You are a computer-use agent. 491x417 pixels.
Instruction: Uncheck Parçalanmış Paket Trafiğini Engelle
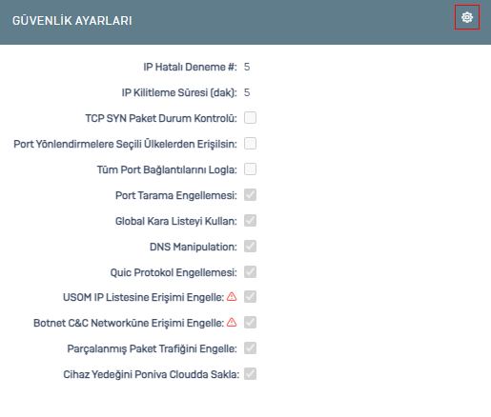(x=250, y=348)
